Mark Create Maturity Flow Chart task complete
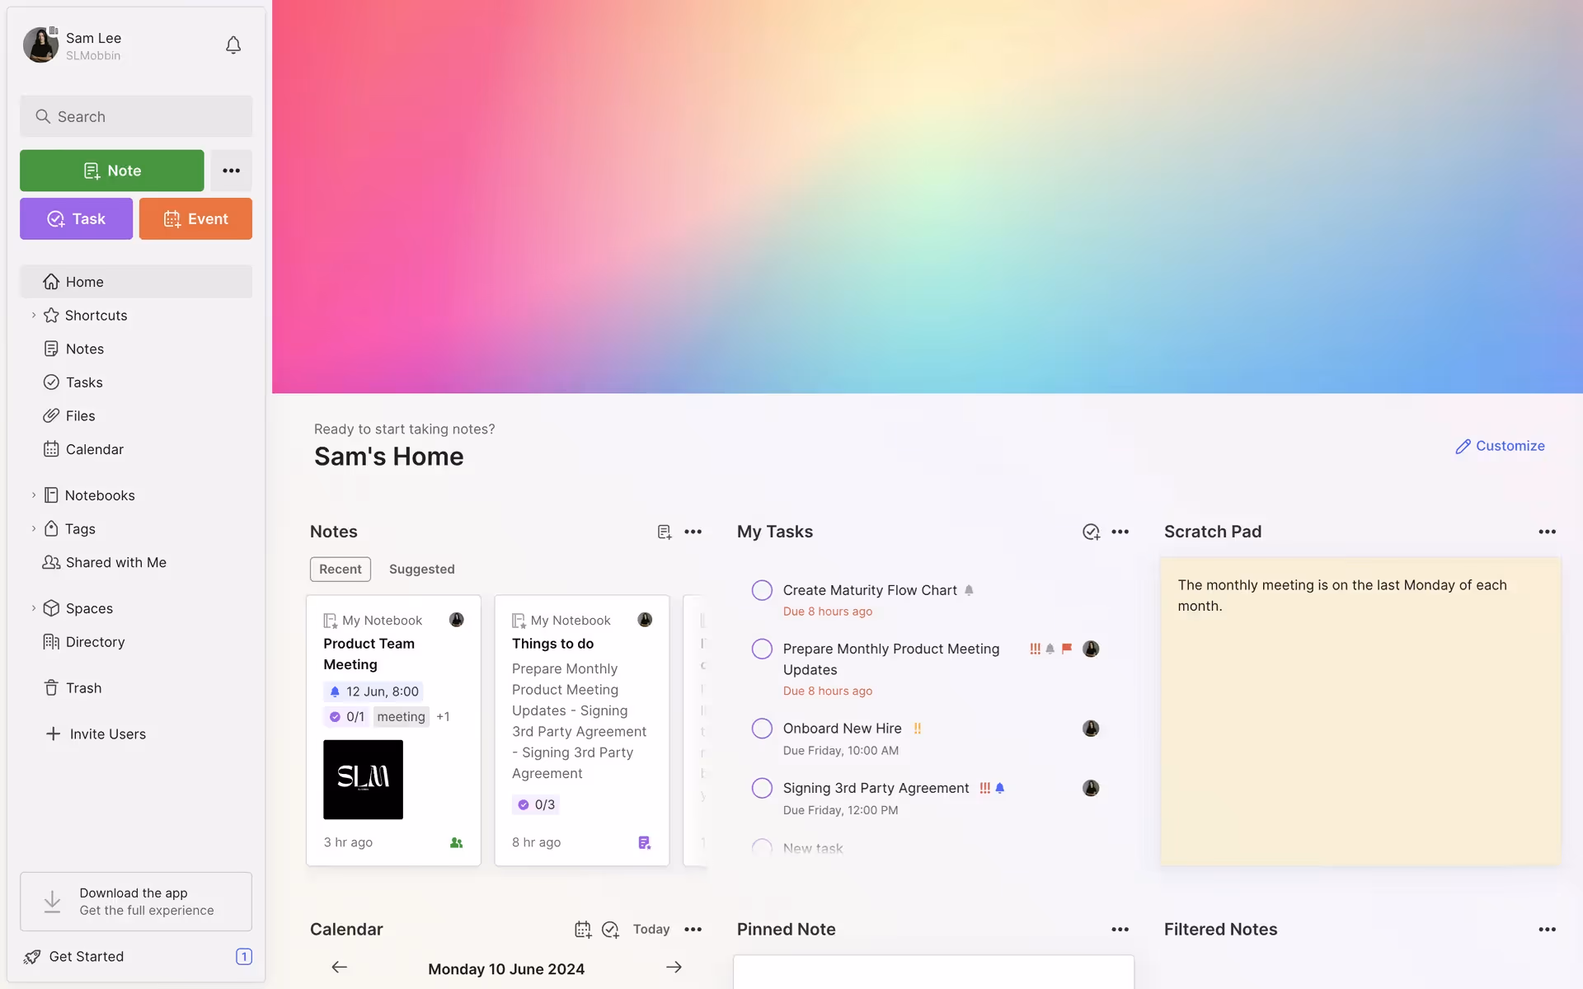 (762, 590)
